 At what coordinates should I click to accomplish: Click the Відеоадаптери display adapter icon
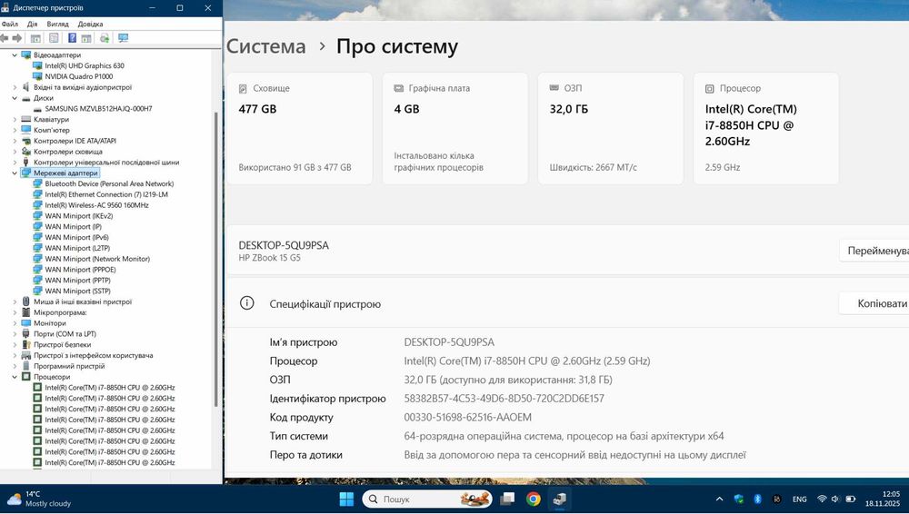coord(25,55)
